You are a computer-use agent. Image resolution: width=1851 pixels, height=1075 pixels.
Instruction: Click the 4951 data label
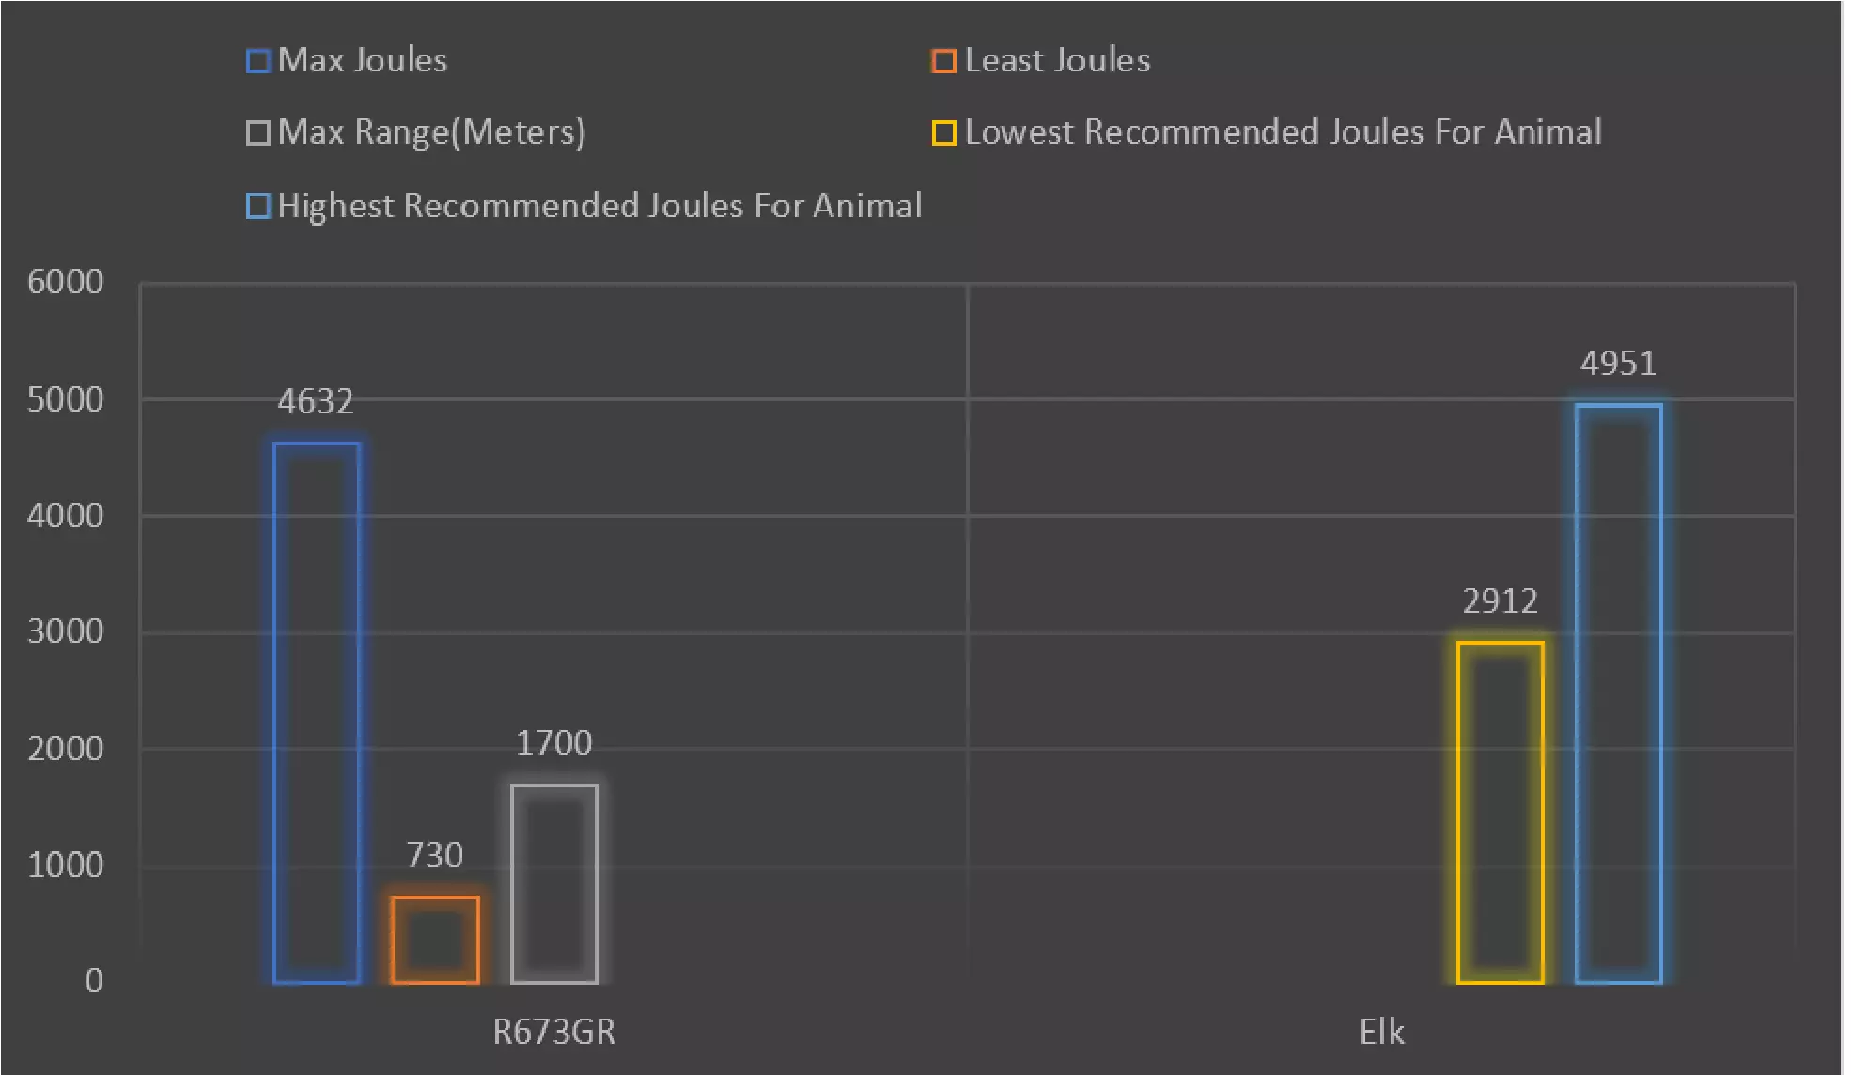(x=1618, y=364)
